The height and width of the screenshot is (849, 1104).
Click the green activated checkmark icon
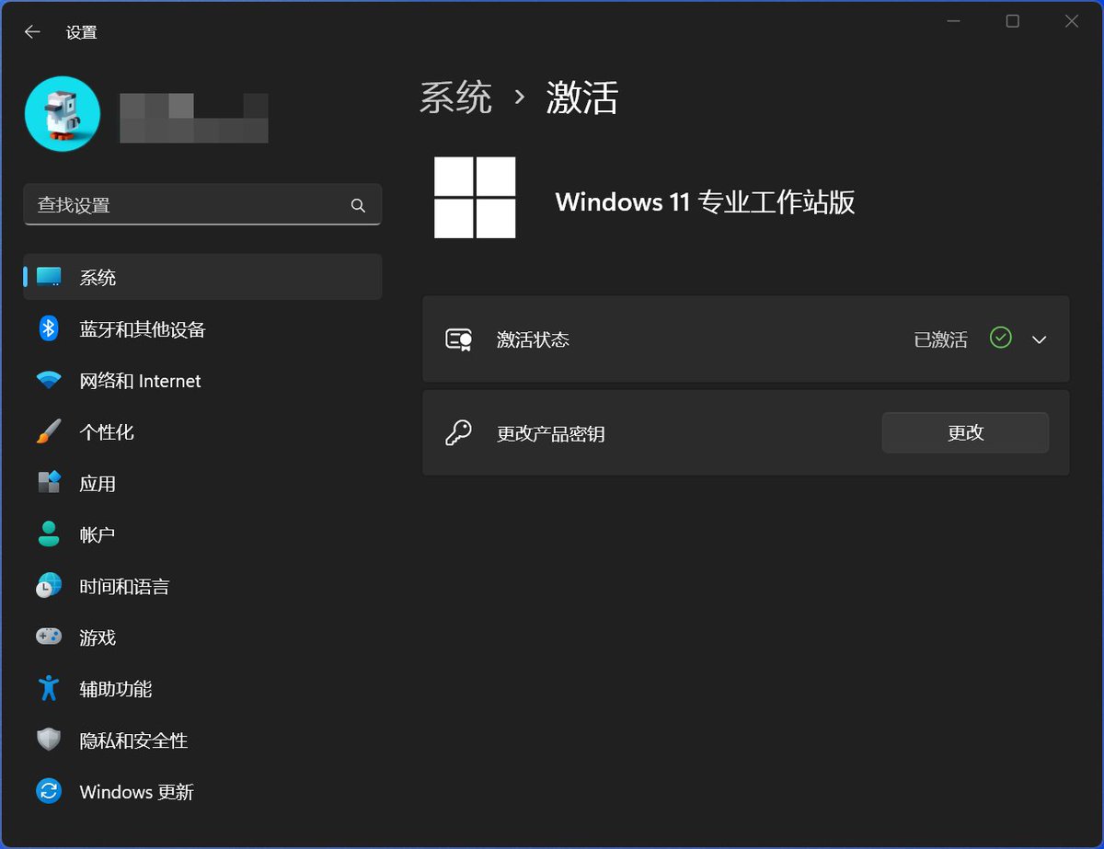1001,338
